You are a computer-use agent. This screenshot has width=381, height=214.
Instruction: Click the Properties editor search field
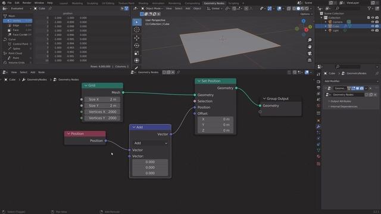point(348,67)
